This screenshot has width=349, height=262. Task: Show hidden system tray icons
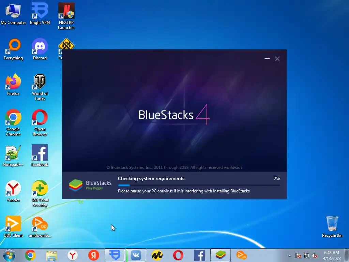tap(290, 256)
